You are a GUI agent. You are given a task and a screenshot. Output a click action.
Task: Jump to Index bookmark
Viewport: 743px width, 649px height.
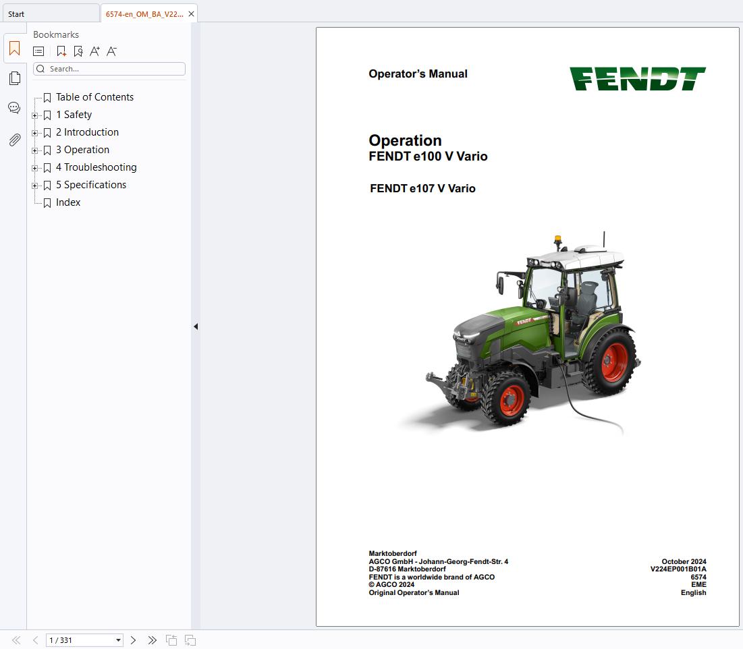(x=68, y=202)
